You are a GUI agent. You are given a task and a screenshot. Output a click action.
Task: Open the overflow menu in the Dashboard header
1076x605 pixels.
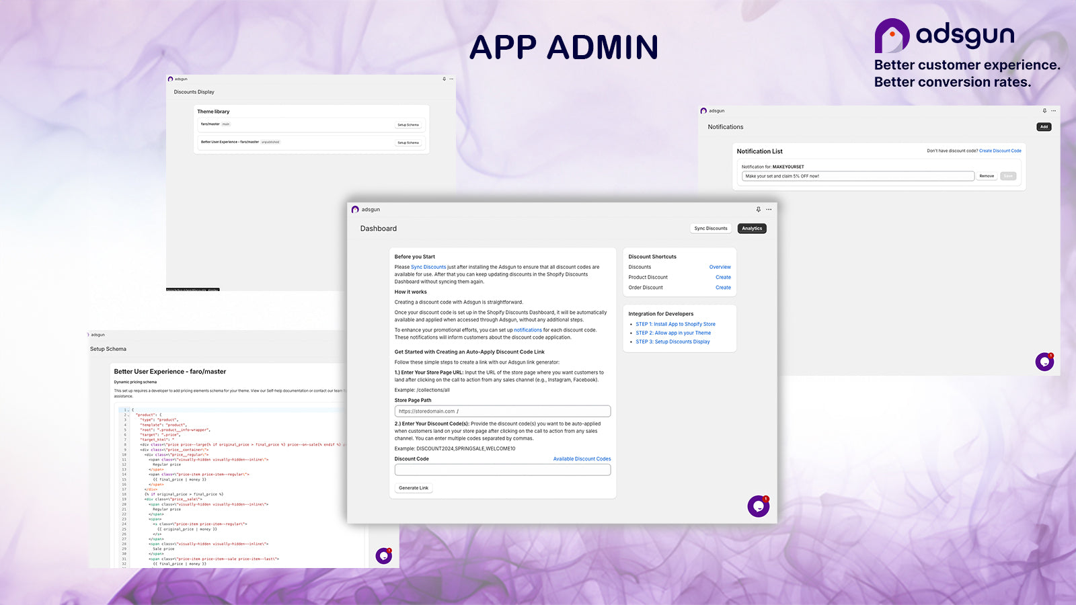(769, 209)
